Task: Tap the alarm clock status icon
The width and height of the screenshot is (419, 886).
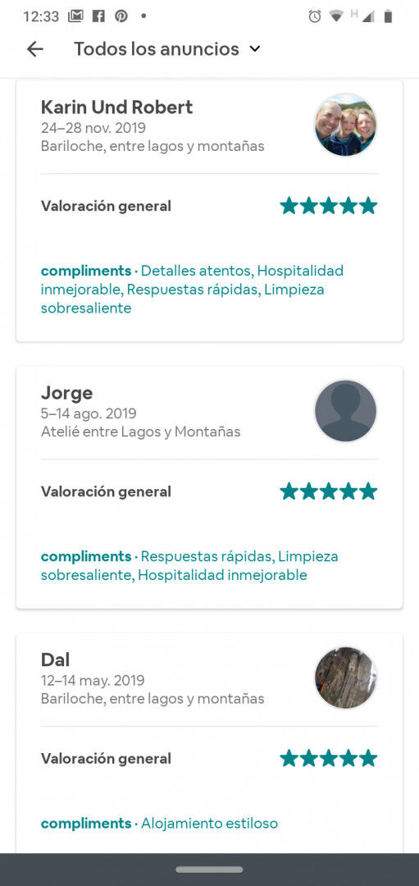Action: coord(315,16)
